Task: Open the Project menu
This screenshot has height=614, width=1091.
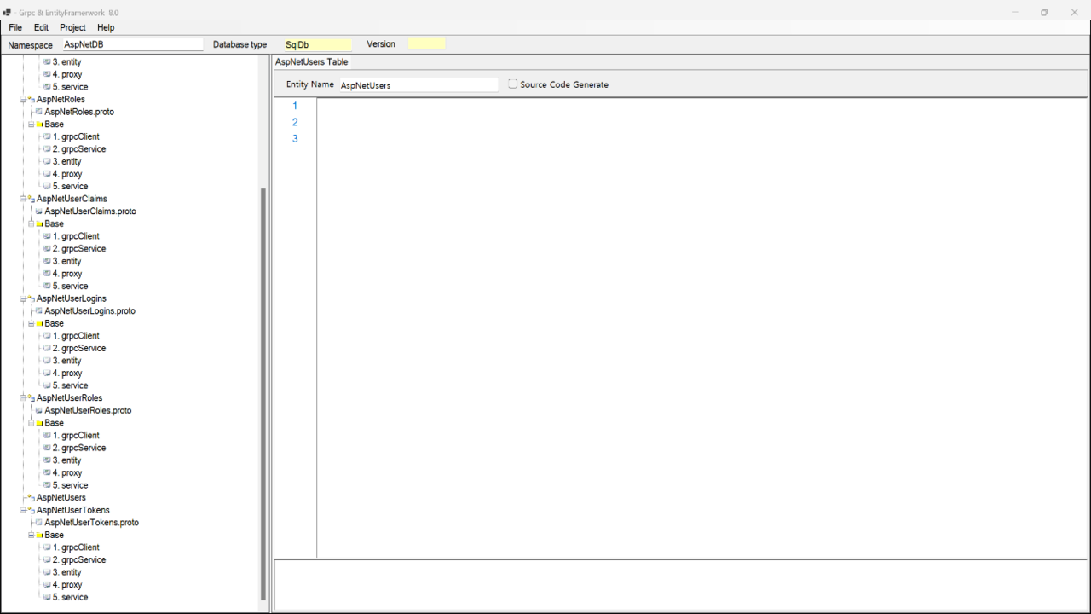Action: (x=72, y=27)
